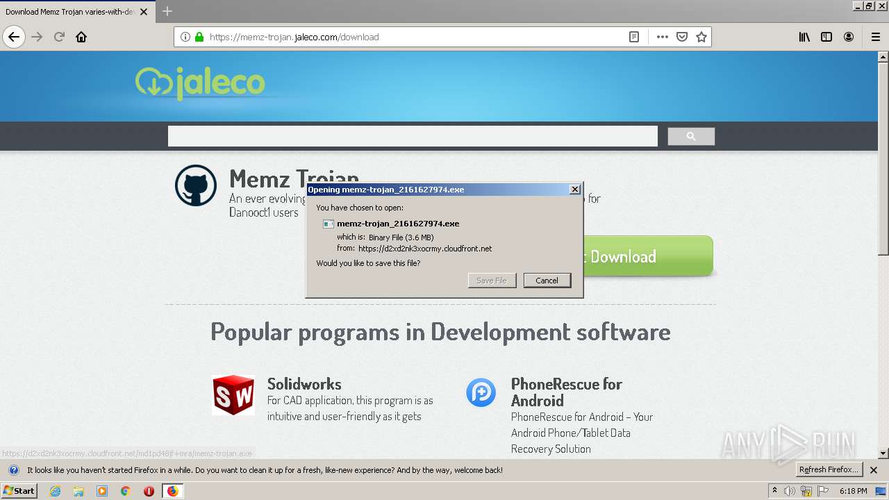Screen dimensions: 889x500
Task: Click the page scrollbar down arrow
Action: point(883,453)
